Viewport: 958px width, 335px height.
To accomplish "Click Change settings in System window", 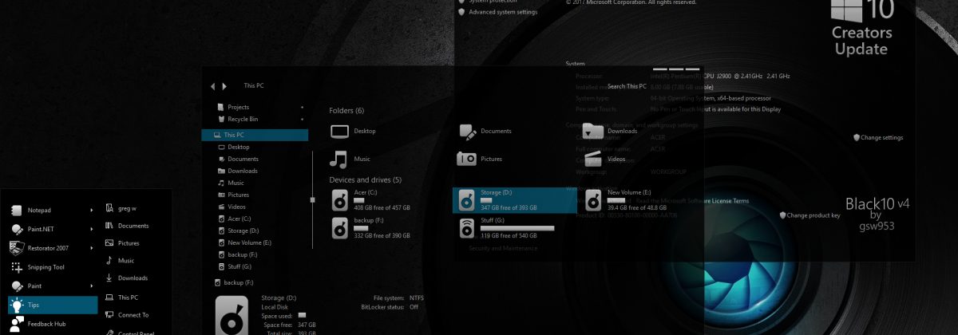I will [882, 137].
